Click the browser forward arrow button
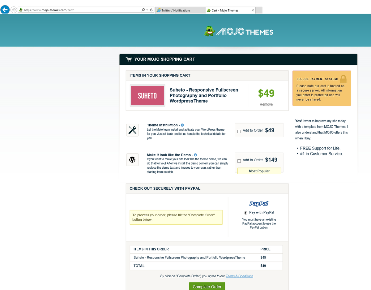Image resolution: width=371 pixels, height=290 pixels. [x=14, y=10]
